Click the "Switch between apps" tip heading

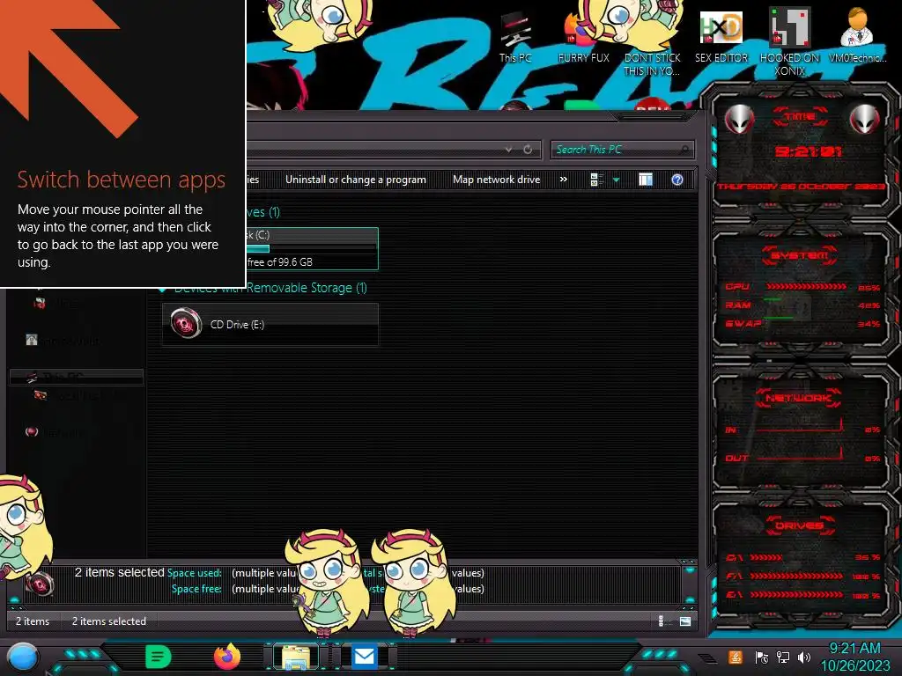121,180
